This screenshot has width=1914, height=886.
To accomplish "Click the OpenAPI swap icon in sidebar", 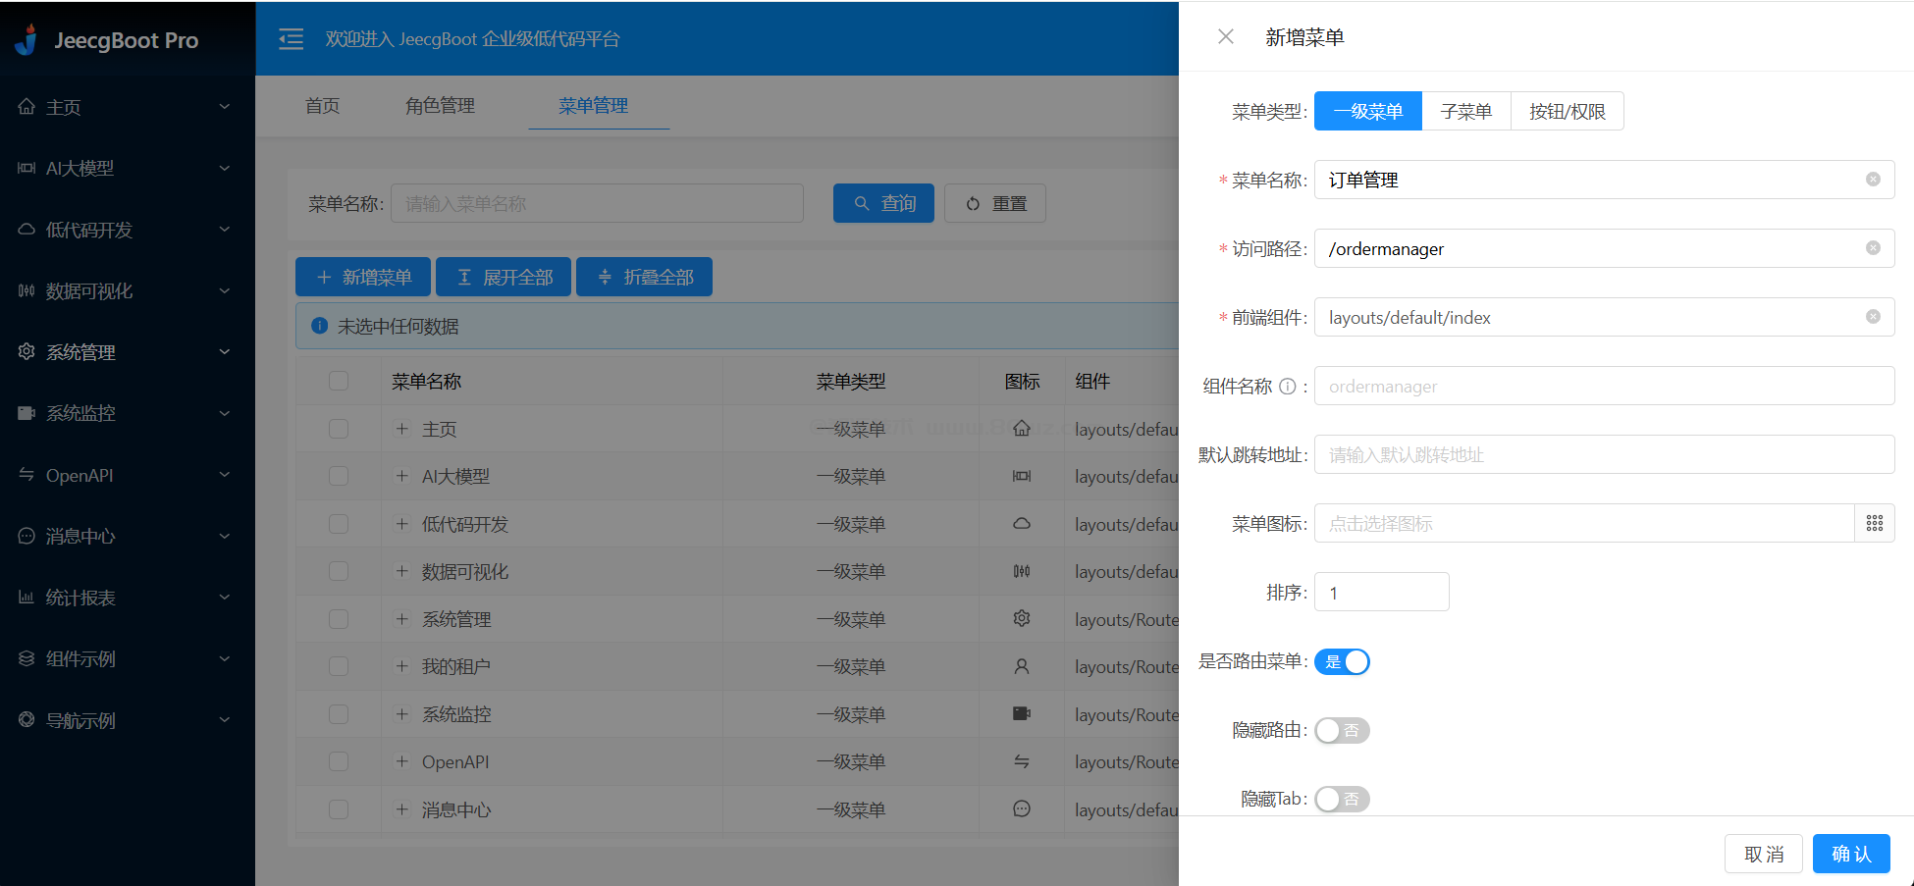I will pos(27,475).
